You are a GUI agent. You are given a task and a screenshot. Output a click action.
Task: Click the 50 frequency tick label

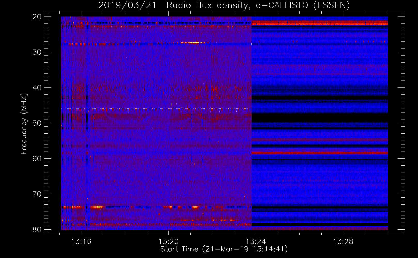[37, 123]
